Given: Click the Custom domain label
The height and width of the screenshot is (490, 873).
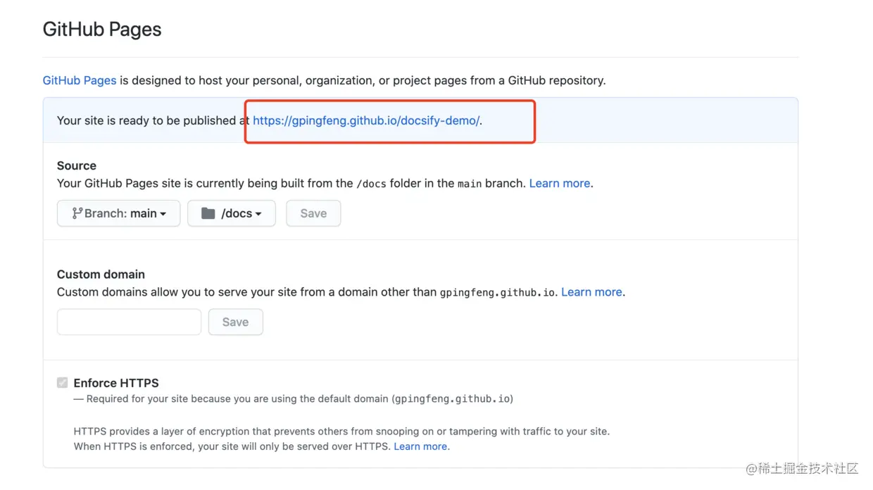Looking at the screenshot, I should coord(101,274).
